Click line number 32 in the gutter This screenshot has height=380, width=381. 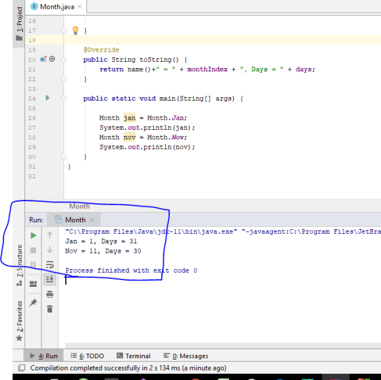point(32,176)
